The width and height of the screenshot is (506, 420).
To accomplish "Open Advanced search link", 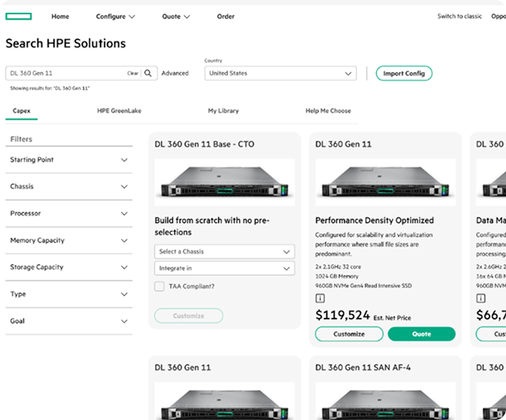I will [x=175, y=73].
